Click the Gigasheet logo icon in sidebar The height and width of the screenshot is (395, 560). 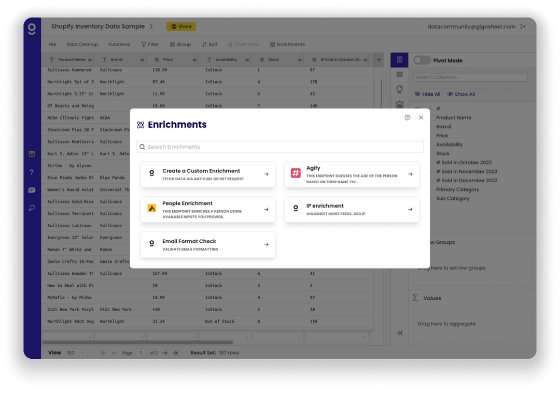(x=32, y=28)
